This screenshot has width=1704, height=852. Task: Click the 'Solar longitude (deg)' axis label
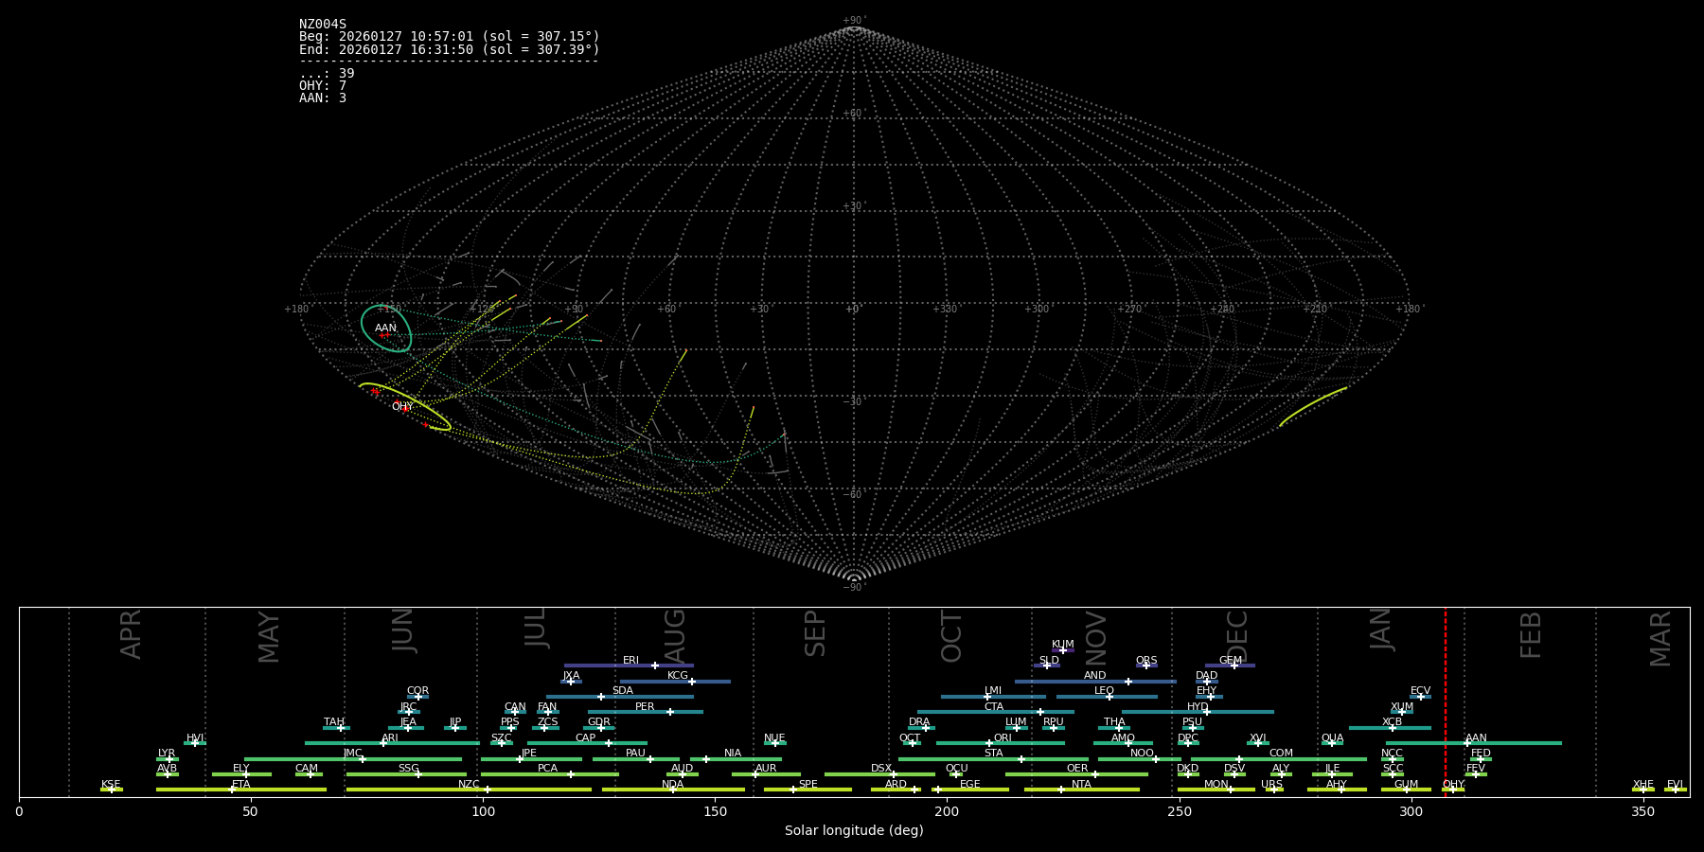click(854, 831)
